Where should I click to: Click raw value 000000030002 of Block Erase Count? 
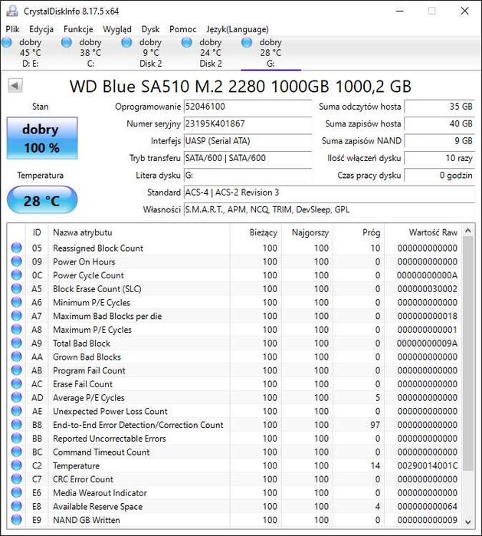tap(427, 289)
